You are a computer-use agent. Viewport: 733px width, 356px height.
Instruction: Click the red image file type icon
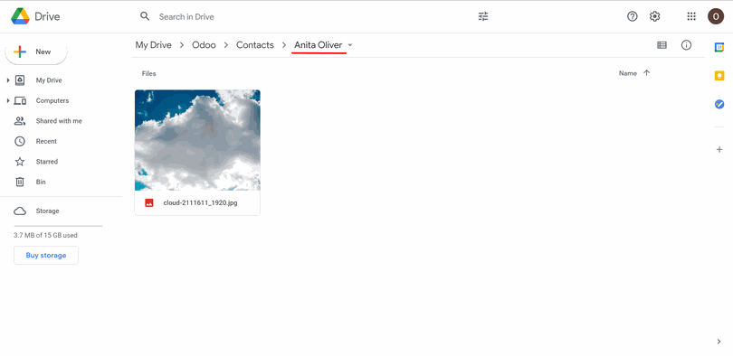(149, 203)
